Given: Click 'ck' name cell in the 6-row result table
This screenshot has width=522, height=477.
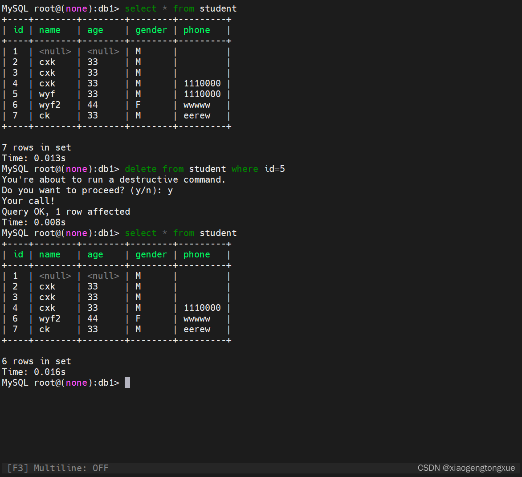Looking at the screenshot, I should point(44,329).
